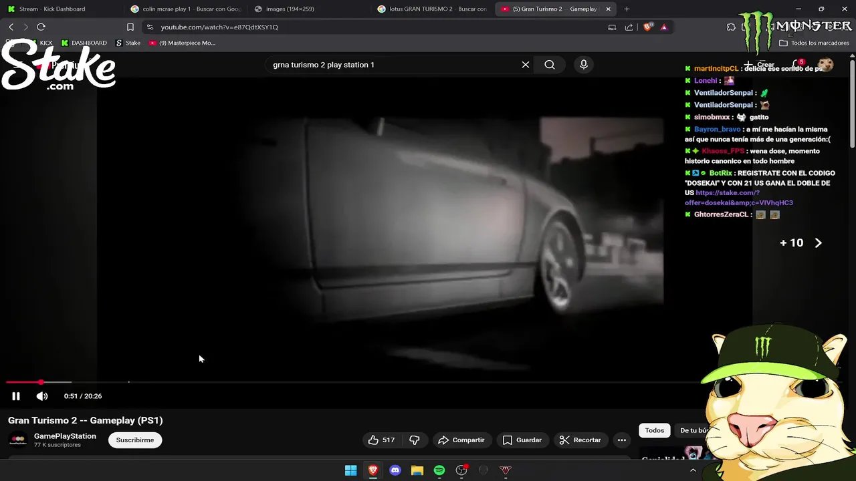Open the YouTube account avatar menu
This screenshot has height=481, width=856.
[826, 65]
